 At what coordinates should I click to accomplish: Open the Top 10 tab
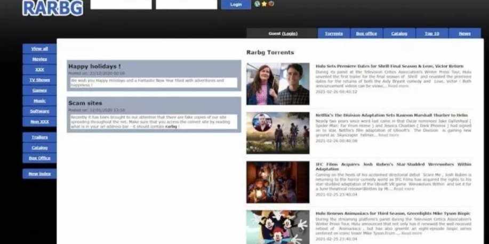[432, 34]
